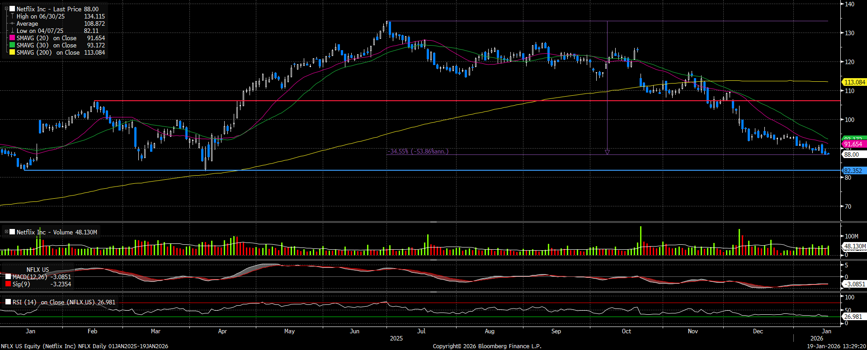Click the red Sig(9) legend swatch
The width and height of the screenshot is (867, 350).
8,284
